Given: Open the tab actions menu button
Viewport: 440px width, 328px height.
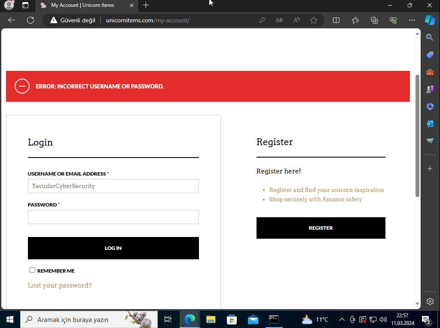Looking at the screenshot, I should [25, 6].
